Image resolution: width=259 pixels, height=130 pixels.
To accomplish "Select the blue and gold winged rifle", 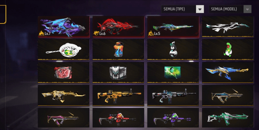I will [228, 72].
